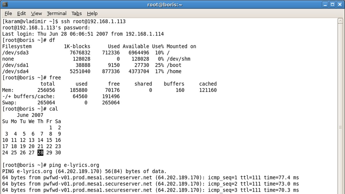Click the 'PING e-lyrics.org' output line
The width and height of the screenshot is (345, 194).
pyautogui.click(x=84, y=171)
